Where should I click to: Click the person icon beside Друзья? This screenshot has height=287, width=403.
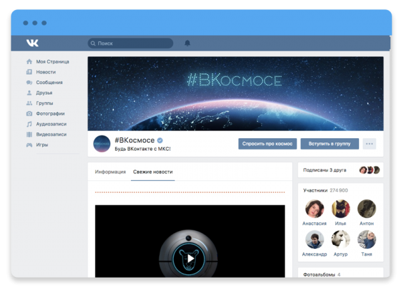pyautogui.click(x=30, y=93)
